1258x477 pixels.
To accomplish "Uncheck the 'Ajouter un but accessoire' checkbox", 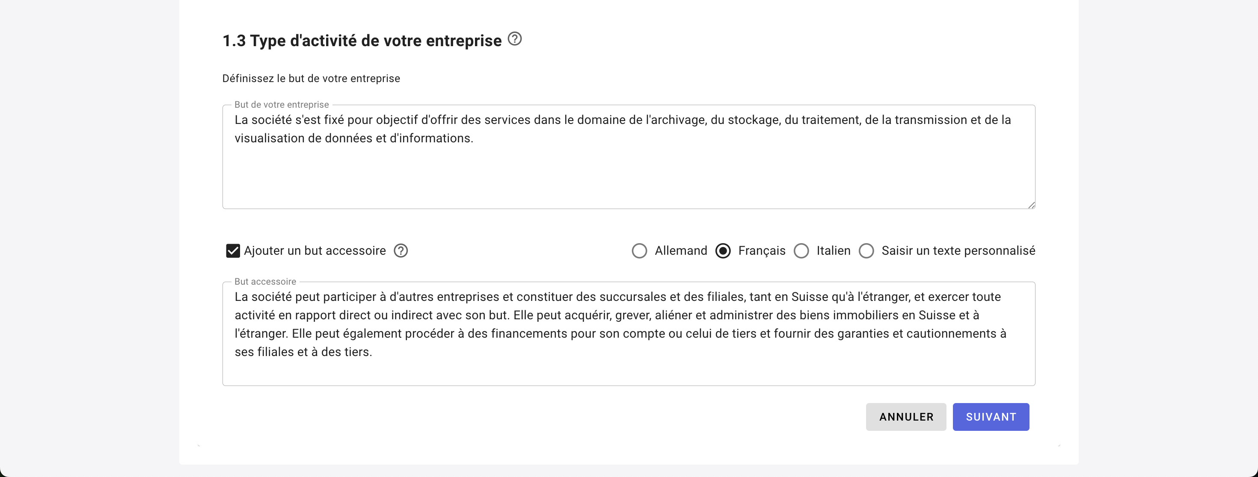I will click(233, 251).
